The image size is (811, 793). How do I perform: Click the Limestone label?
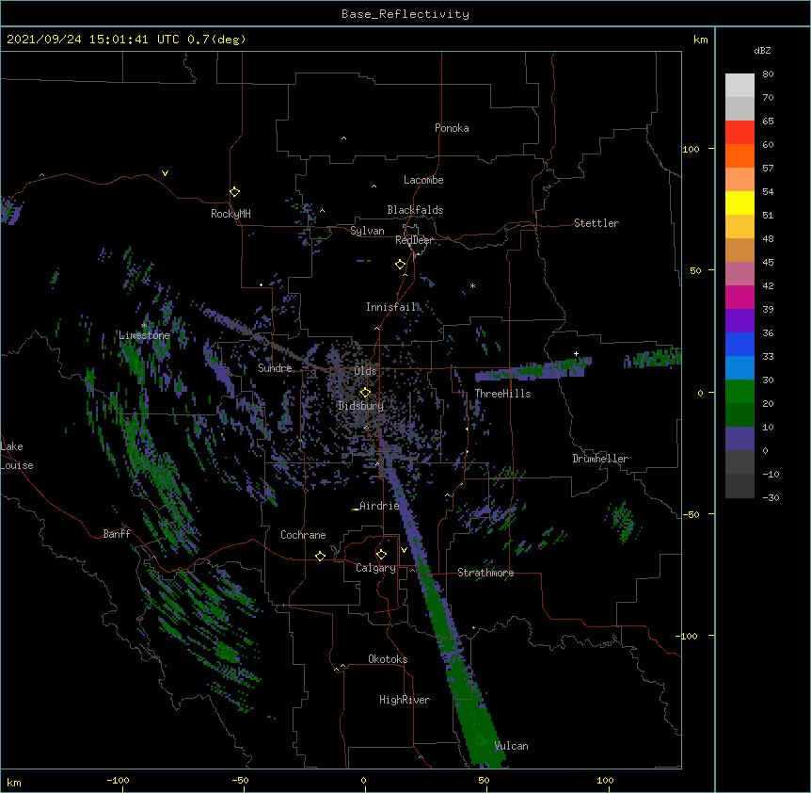[144, 335]
